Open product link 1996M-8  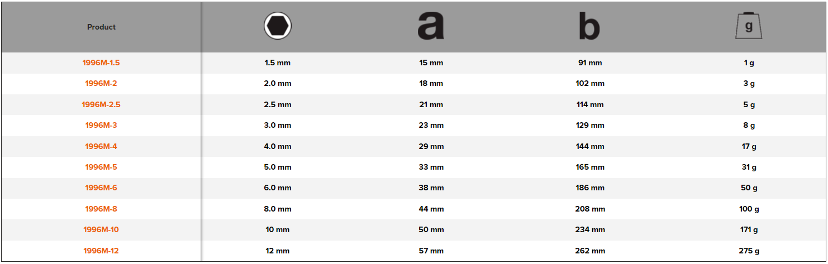pos(101,209)
